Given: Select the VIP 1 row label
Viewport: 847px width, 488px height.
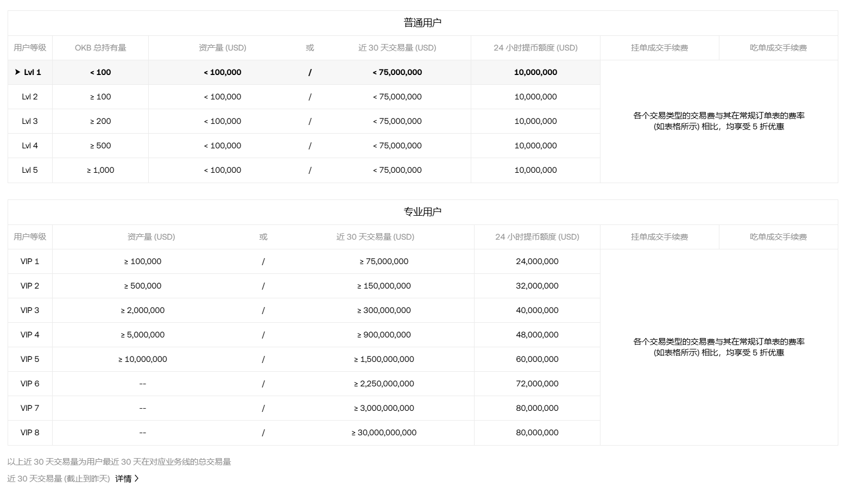Looking at the screenshot, I should (x=30, y=261).
